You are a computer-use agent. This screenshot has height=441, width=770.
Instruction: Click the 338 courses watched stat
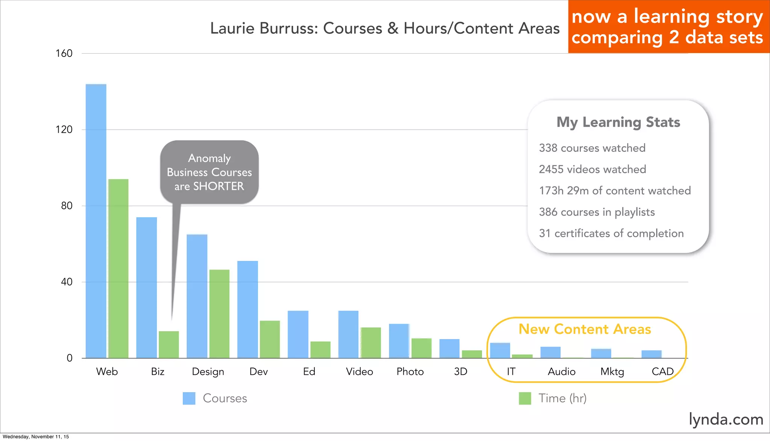[592, 148]
